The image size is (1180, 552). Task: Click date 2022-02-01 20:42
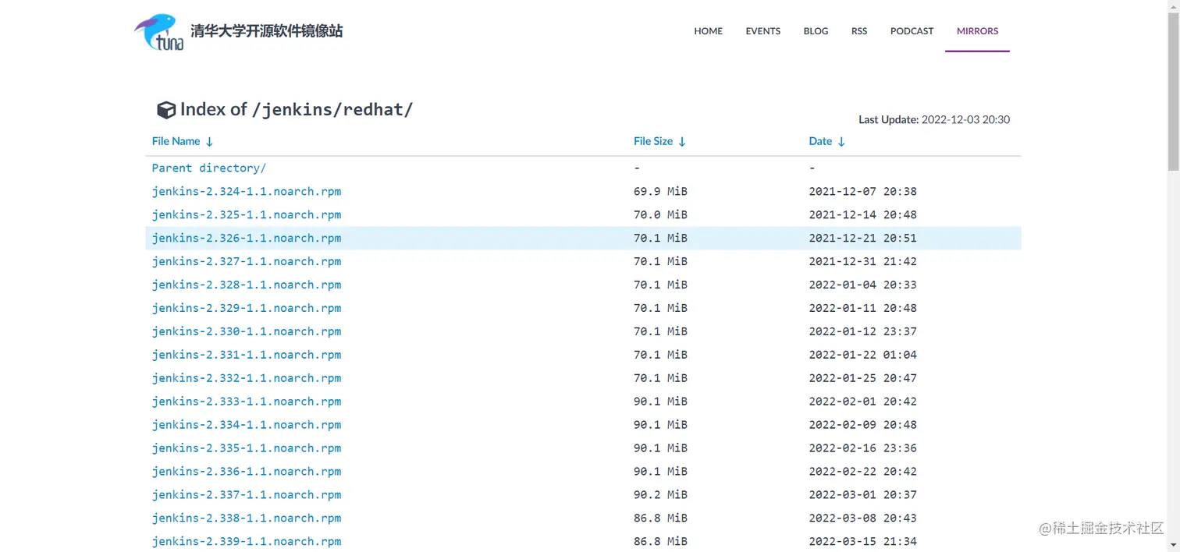(863, 402)
